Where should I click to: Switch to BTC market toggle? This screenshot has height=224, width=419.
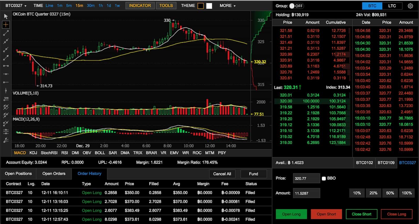click(x=372, y=6)
